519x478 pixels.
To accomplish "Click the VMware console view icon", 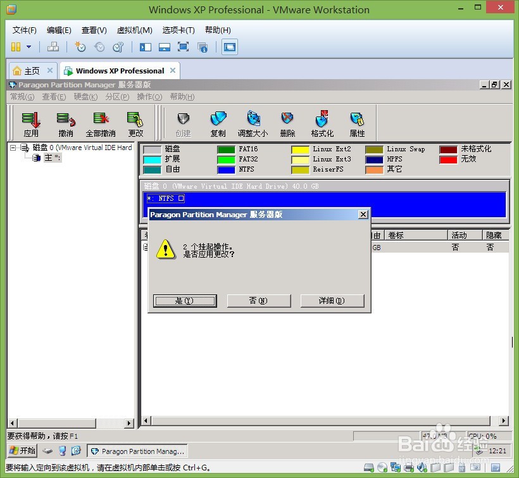I will [x=229, y=47].
